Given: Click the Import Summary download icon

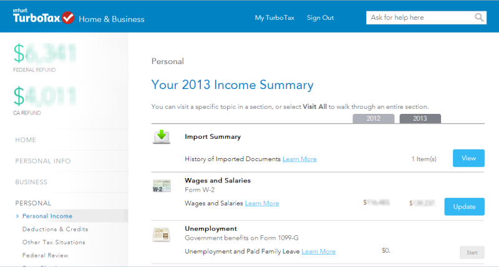Looking at the screenshot, I should click(162, 137).
